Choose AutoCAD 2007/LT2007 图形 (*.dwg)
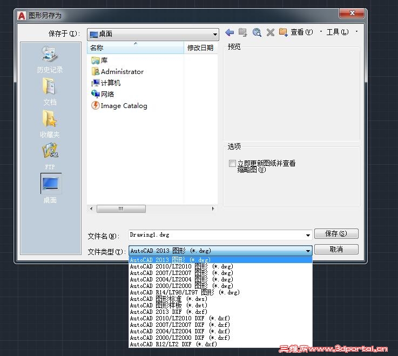Screen dimensions: 398x356 tap(220, 273)
